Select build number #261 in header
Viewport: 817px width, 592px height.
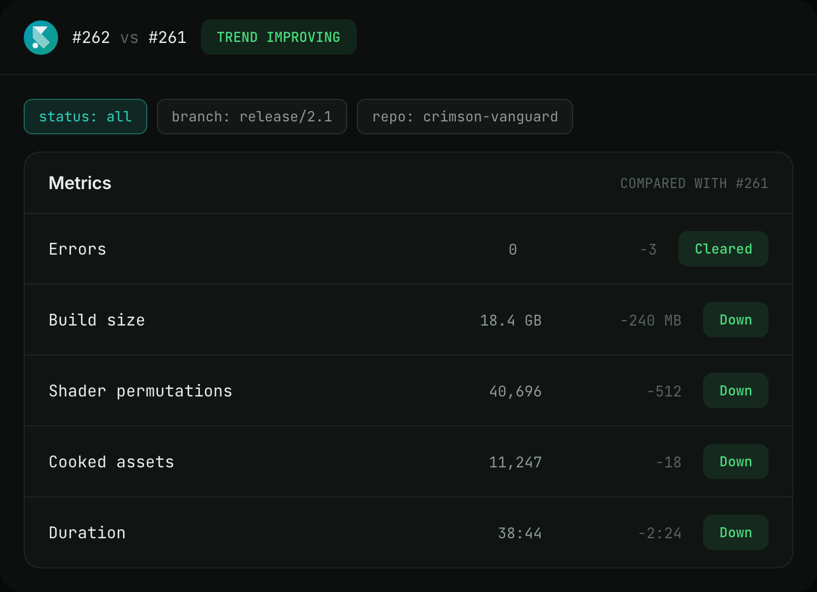[168, 38]
